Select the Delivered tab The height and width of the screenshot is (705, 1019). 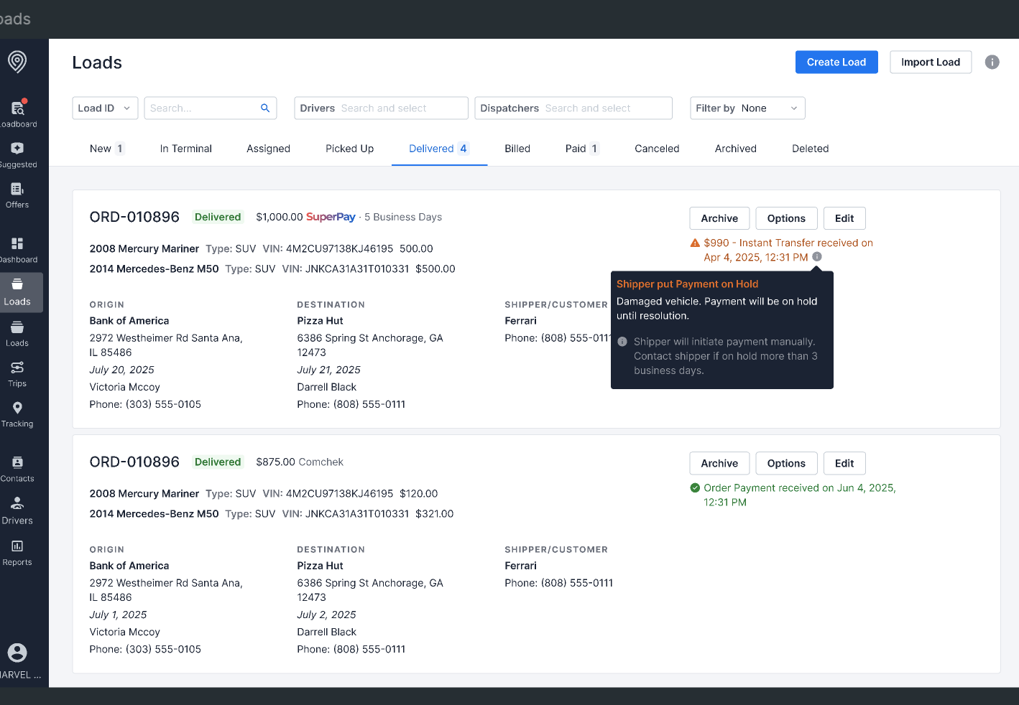pos(439,149)
